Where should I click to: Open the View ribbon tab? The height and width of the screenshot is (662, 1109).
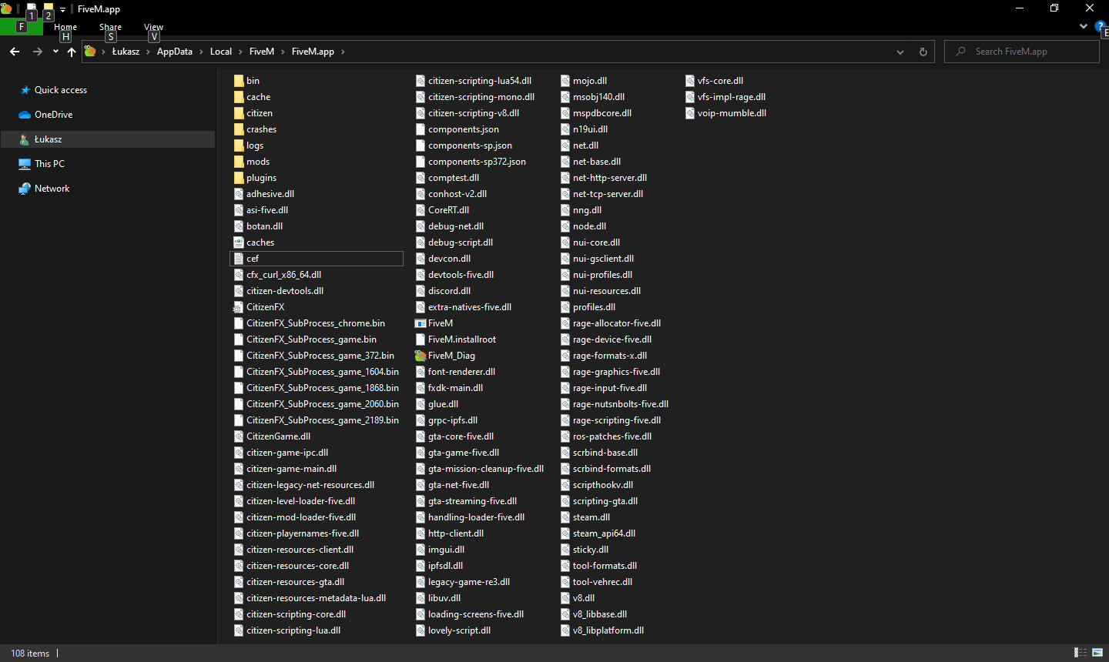tap(153, 27)
